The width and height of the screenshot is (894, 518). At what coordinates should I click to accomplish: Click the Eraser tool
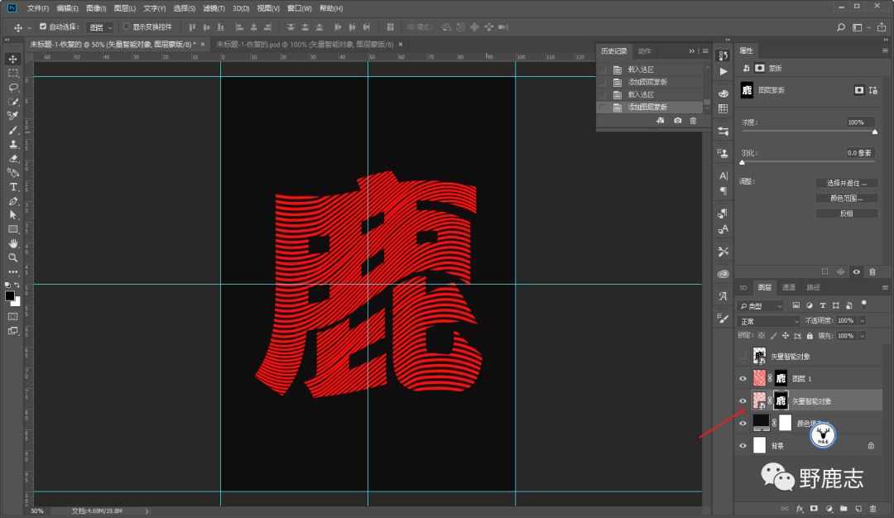13,158
